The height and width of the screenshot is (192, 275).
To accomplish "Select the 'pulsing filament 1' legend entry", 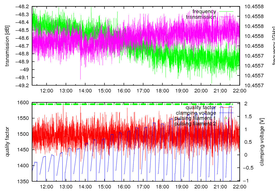I will (195, 118).
